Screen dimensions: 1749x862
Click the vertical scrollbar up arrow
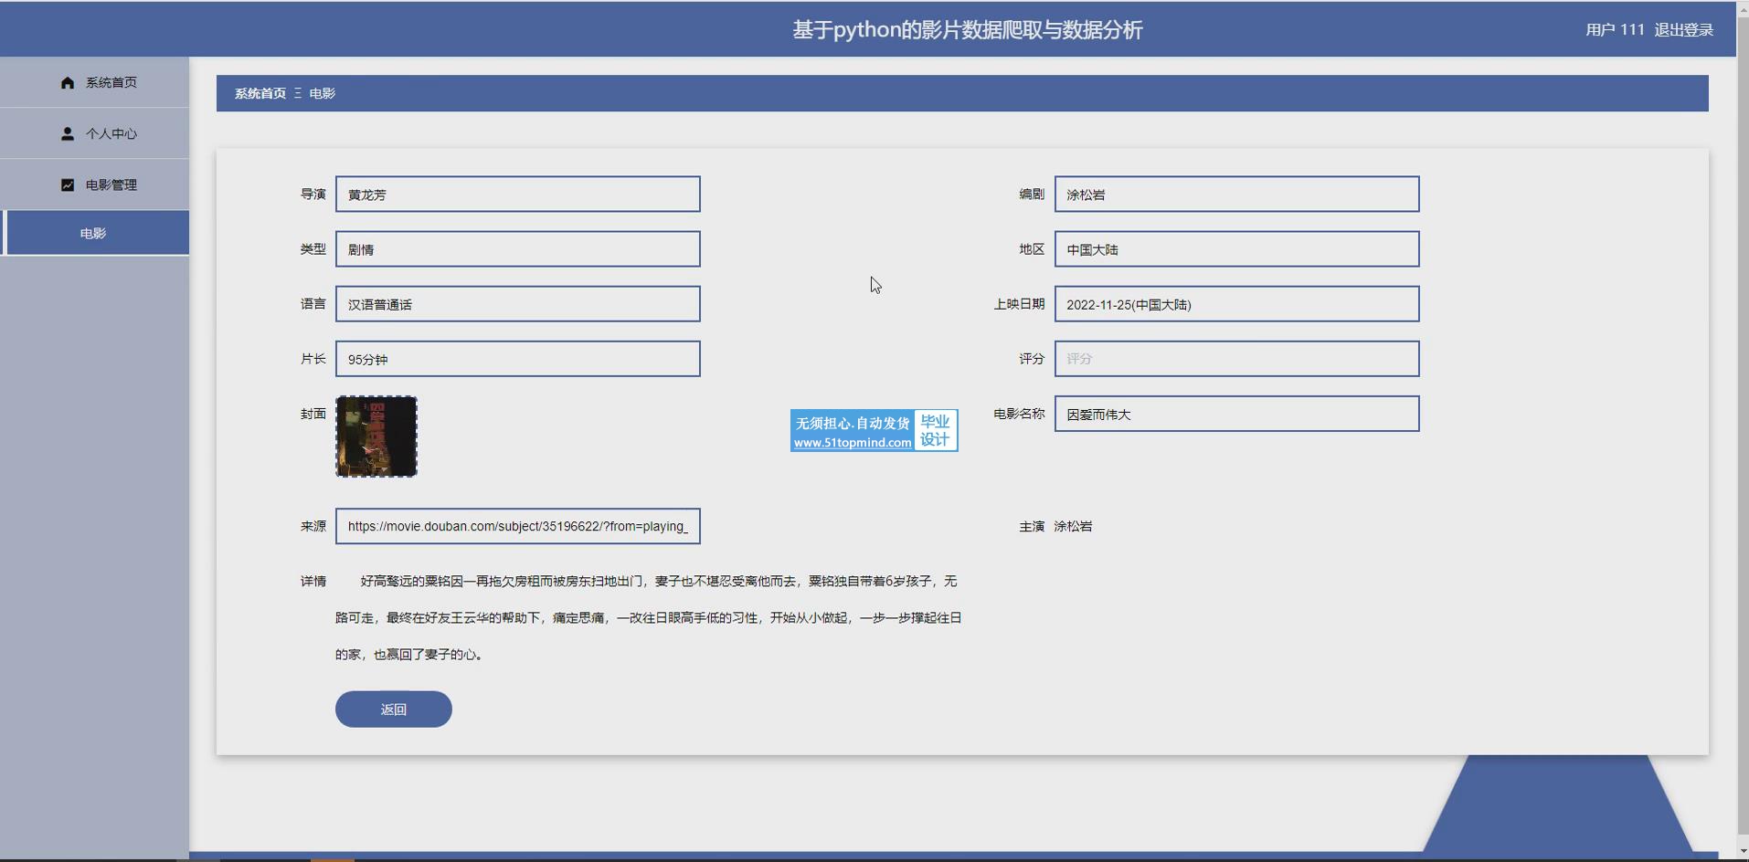point(1743,7)
